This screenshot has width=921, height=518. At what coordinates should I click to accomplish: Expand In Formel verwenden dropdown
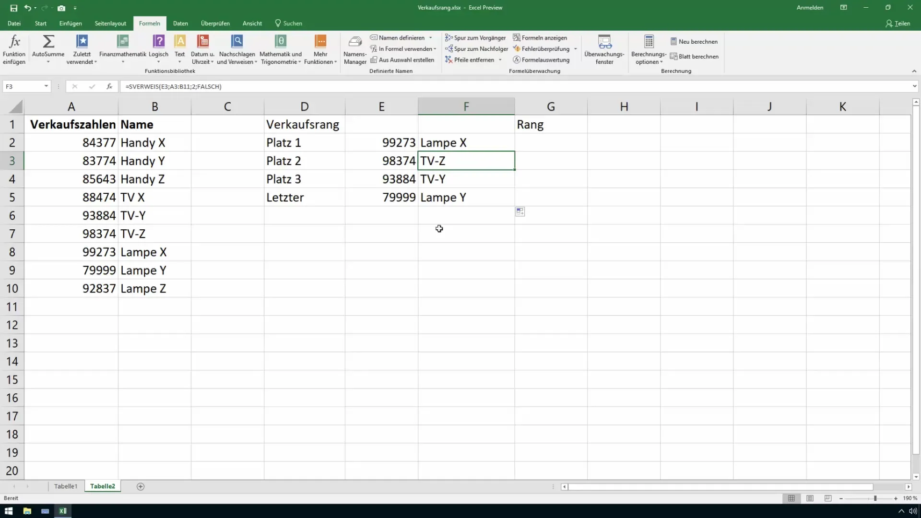tap(435, 49)
